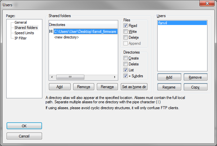217x146 pixels.
Task: Enable the Files Write checkbox
Action: pyautogui.click(x=125, y=32)
